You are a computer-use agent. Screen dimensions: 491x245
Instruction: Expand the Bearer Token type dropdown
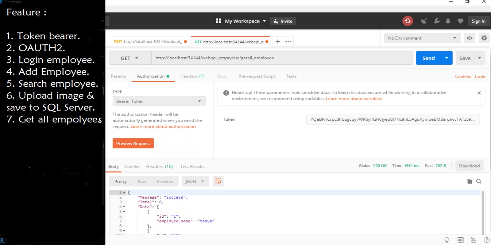pos(159,101)
